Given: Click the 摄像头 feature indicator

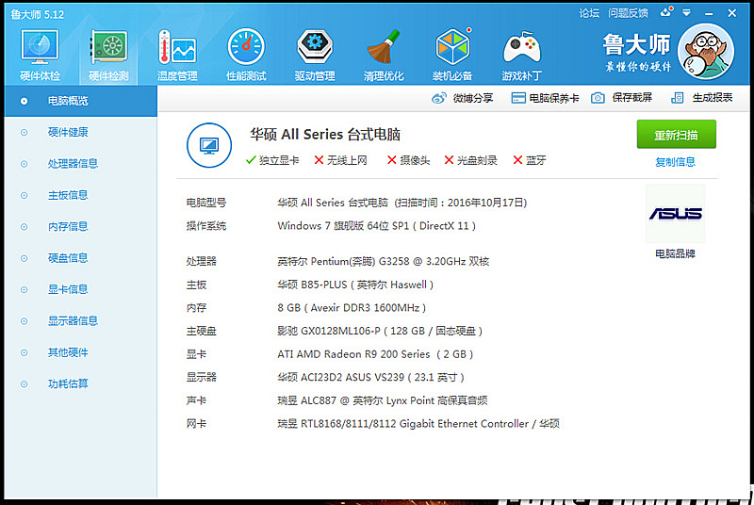Looking at the screenshot, I should (408, 160).
